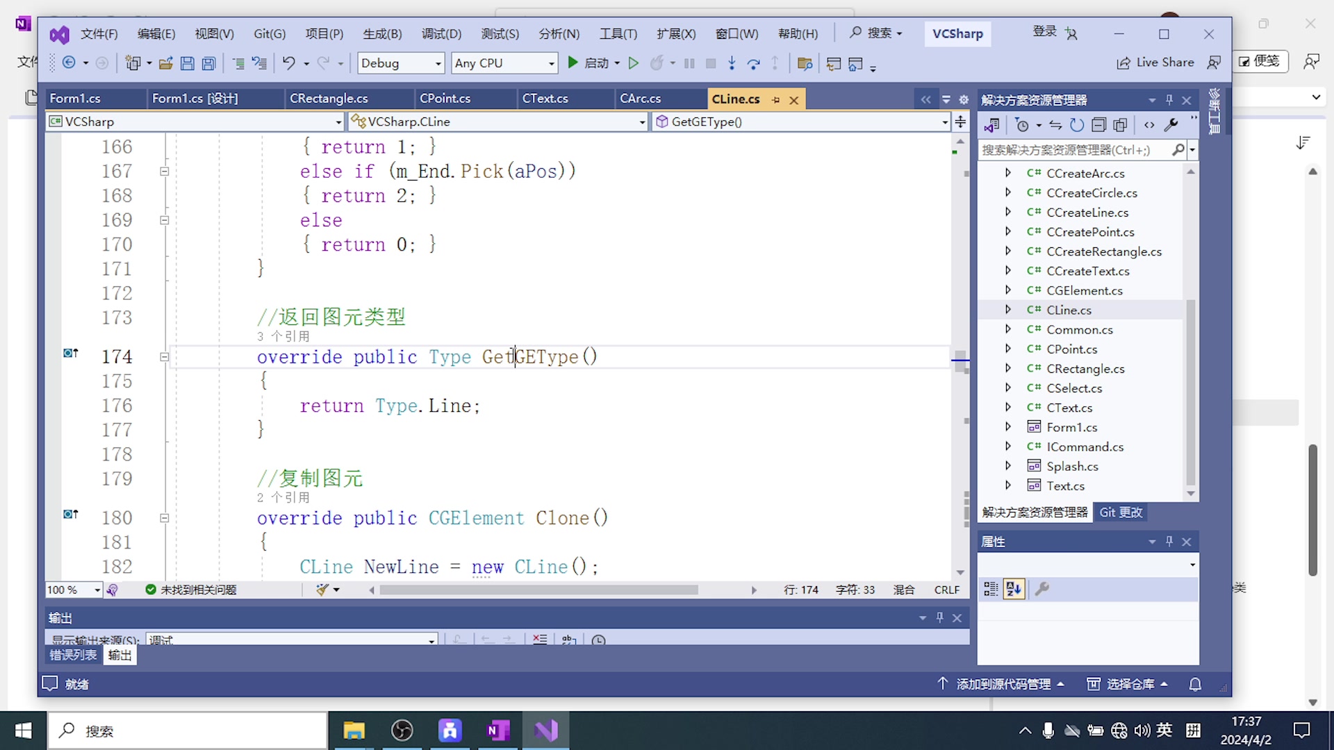
Task: Click the Open File folder icon
Action: pos(165,63)
